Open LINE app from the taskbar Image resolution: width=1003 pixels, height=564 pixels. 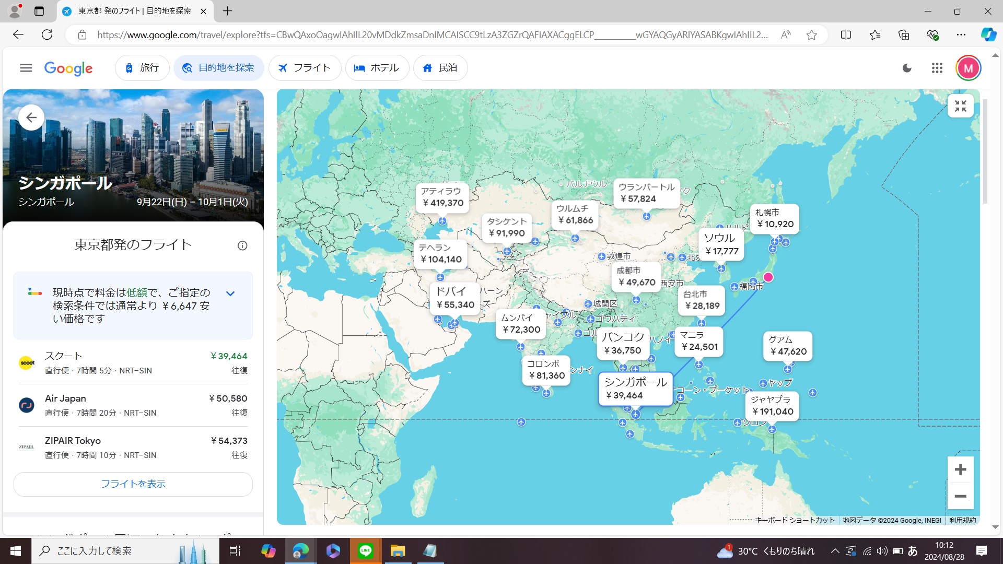(x=365, y=551)
